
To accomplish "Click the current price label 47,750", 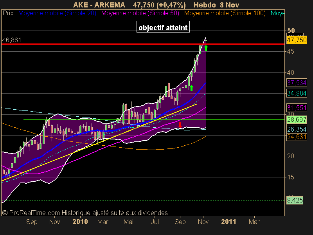I will pyautogui.click(x=297, y=40).
